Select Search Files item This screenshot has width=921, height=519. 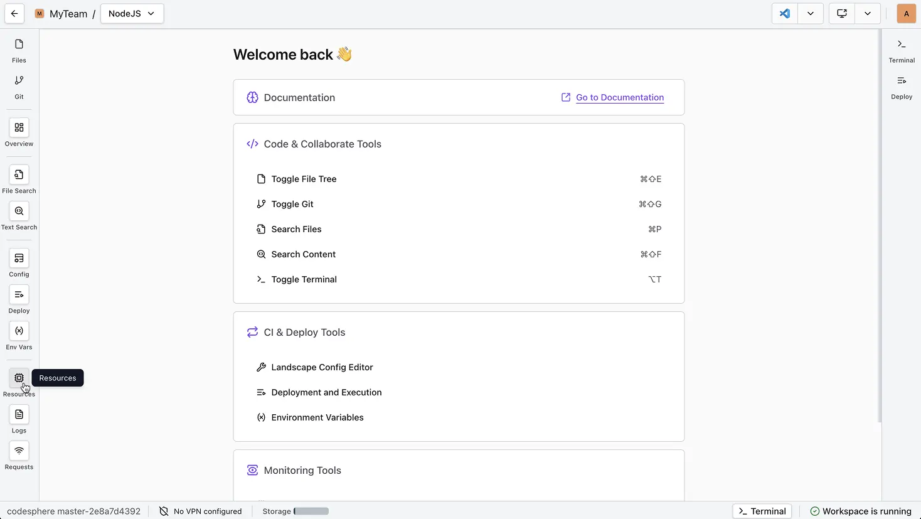pyautogui.click(x=459, y=230)
